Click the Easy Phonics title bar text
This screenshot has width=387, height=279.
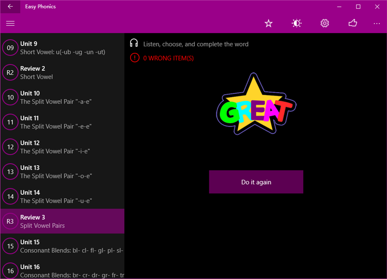pos(40,6)
